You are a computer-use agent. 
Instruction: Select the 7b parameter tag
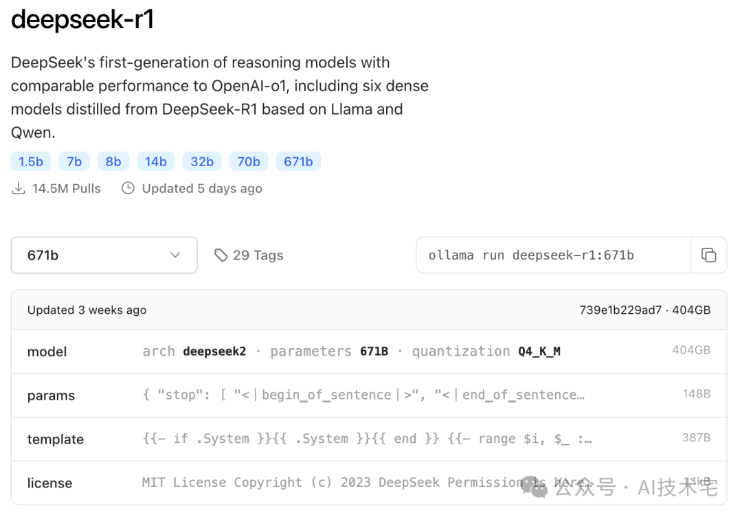click(74, 161)
